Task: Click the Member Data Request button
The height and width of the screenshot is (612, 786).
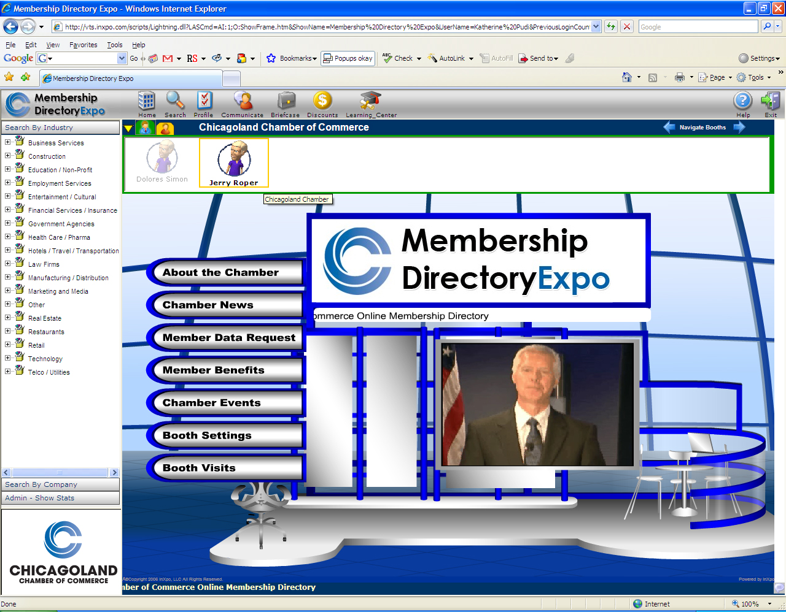Action: pos(225,337)
